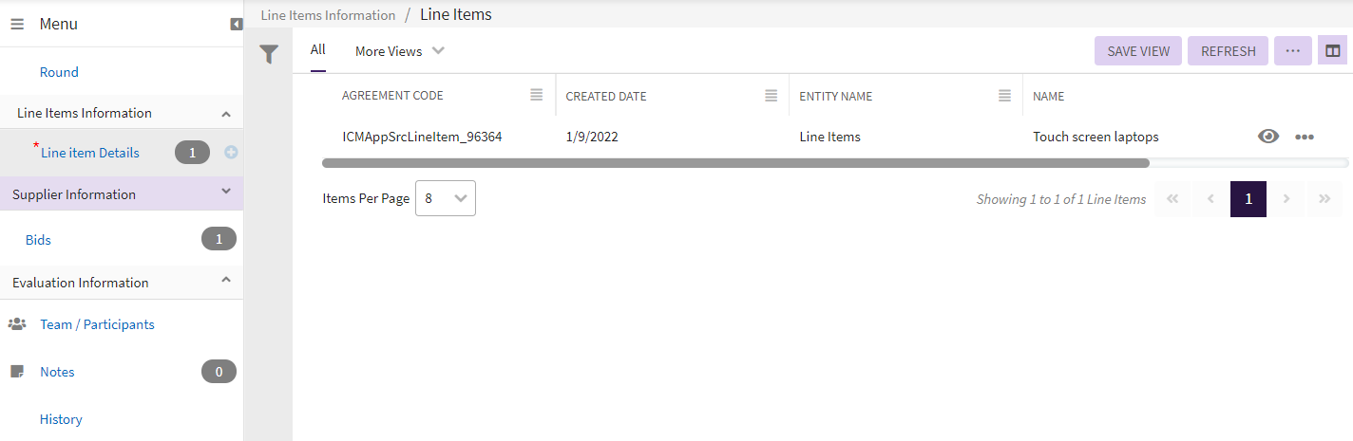This screenshot has width=1353, height=441.
Task: Select the All views tab
Action: pos(317,50)
